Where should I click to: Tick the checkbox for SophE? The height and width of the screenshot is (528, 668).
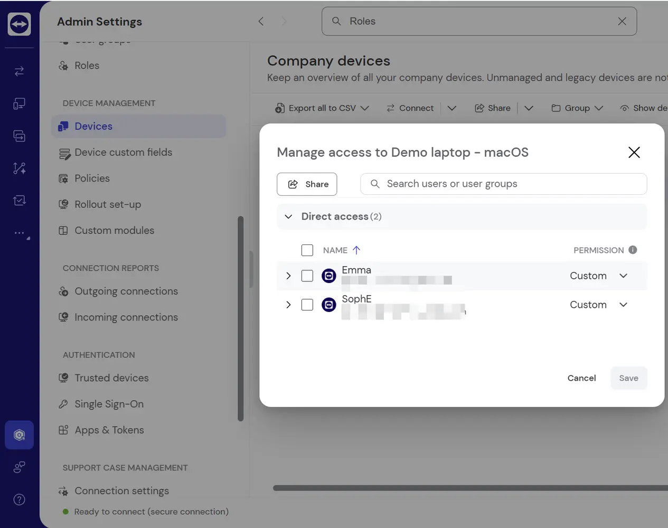click(x=307, y=305)
